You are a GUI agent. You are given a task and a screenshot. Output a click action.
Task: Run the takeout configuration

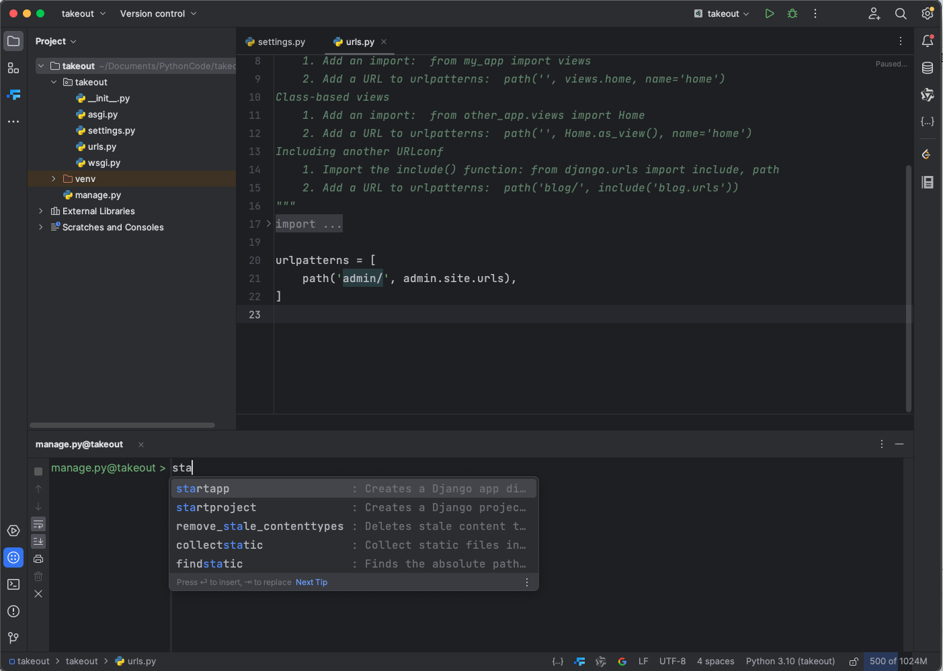coord(770,13)
